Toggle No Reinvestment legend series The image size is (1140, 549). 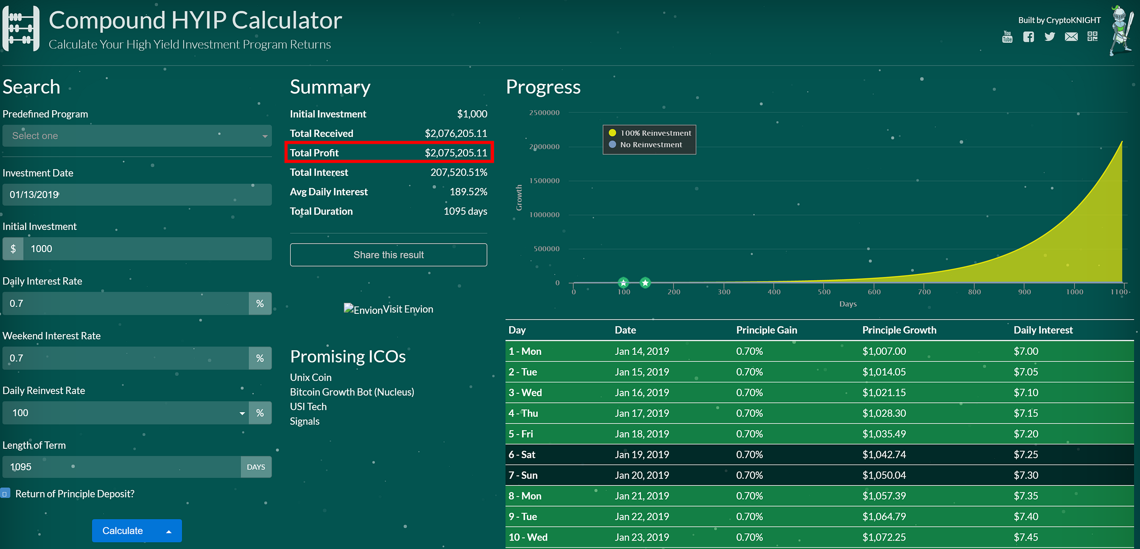[x=651, y=144]
